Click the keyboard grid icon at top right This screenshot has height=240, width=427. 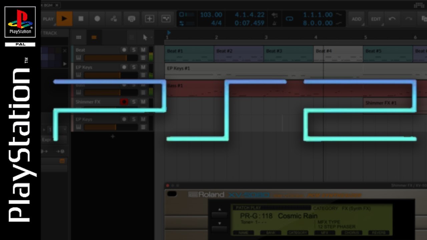click(x=419, y=5)
